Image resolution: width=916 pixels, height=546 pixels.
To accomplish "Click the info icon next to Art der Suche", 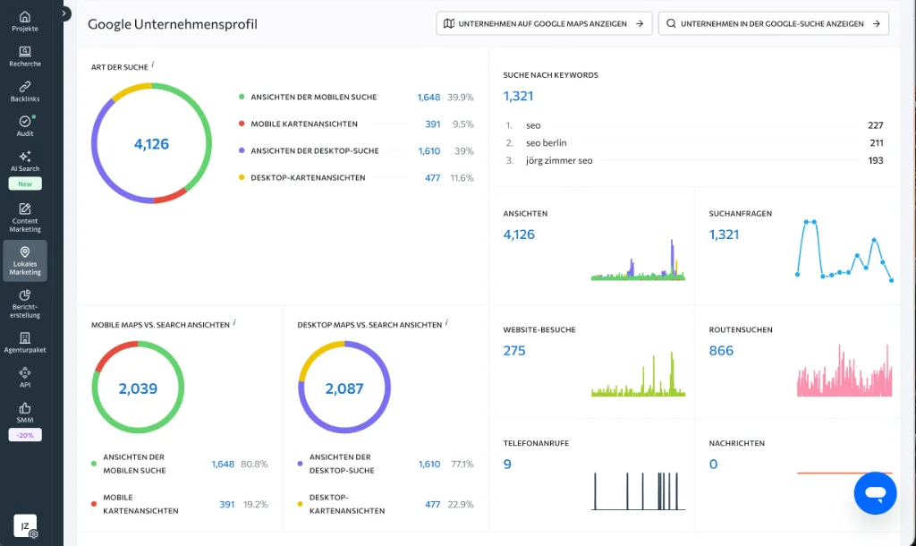I will (153, 64).
